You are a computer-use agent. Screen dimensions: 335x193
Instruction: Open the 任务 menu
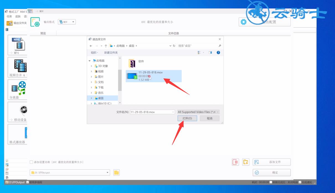(9, 17)
